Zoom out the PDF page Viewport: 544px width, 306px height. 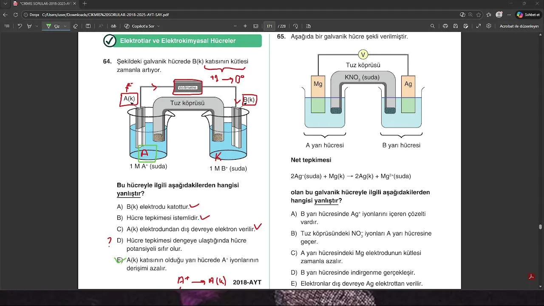point(235,26)
